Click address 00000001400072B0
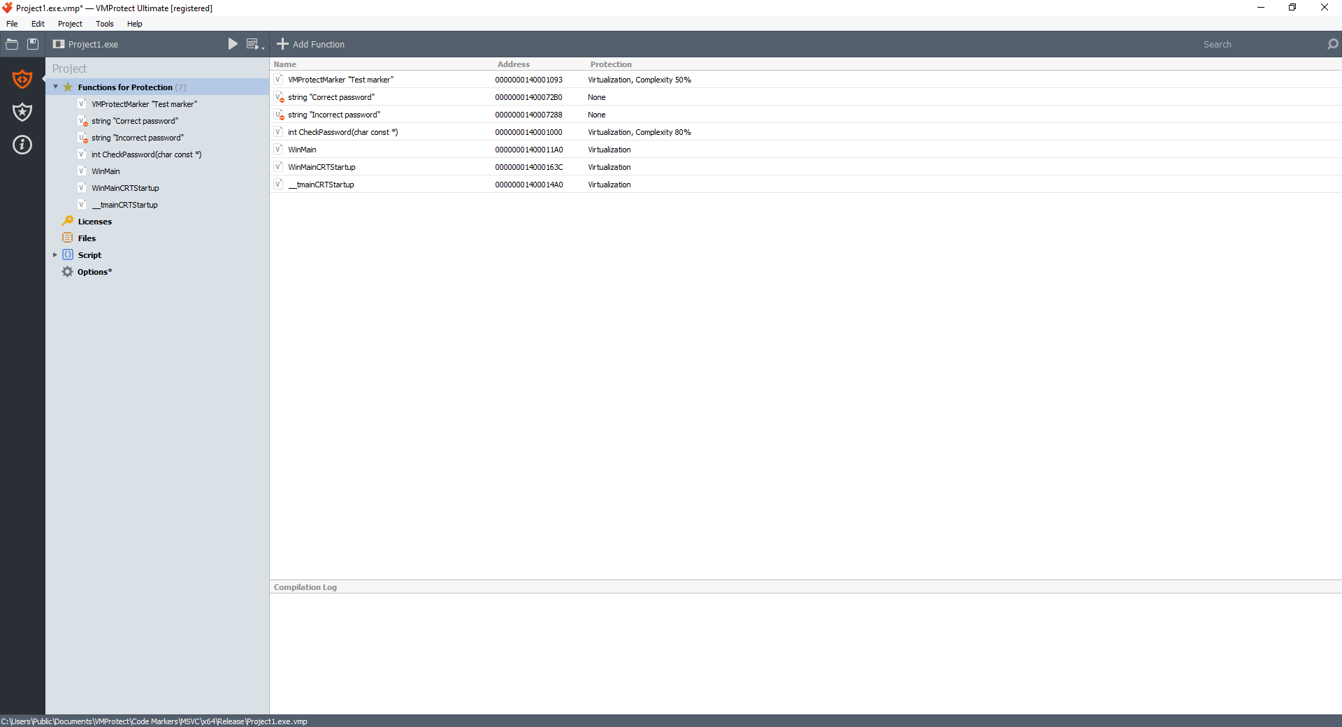The width and height of the screenshot is (1342, 727). click(x=529, y=97)
